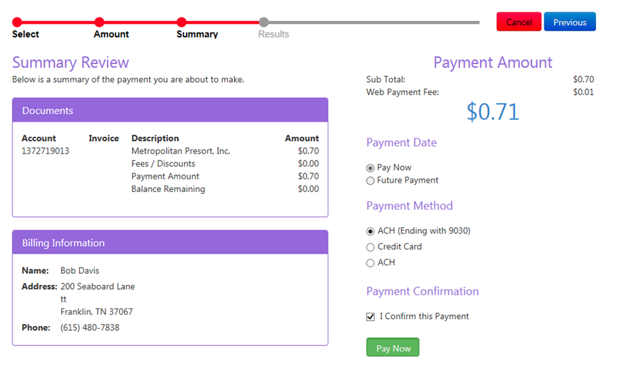625x378 pixels.
Task: Open the Amount step label
Action: point(111,34)
